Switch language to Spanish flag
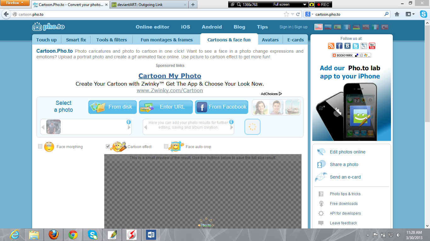The width and height of the screenshot is (430, 241). tap(337, 27)
